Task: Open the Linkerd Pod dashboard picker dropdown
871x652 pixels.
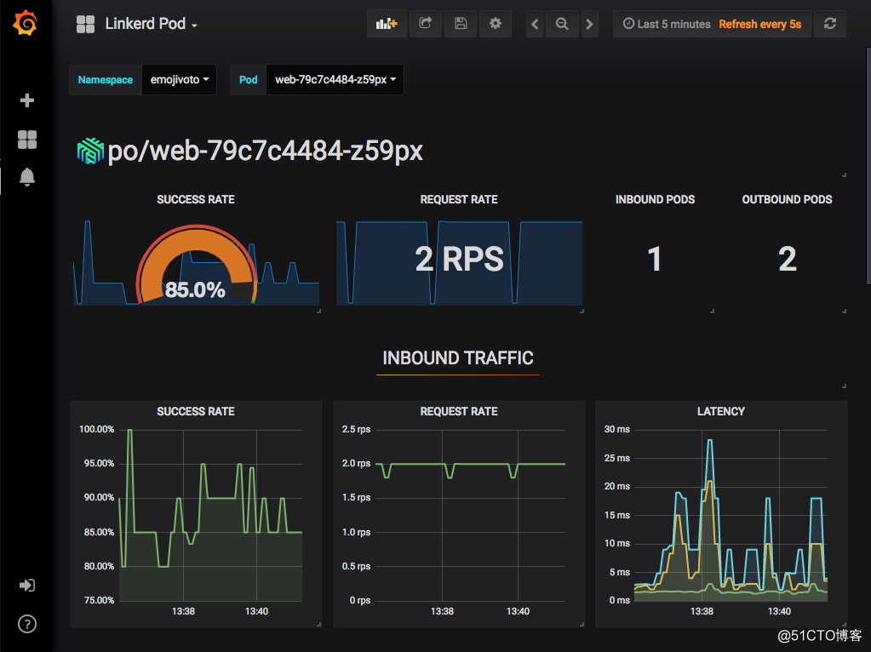Action: [x=151, y=24]
